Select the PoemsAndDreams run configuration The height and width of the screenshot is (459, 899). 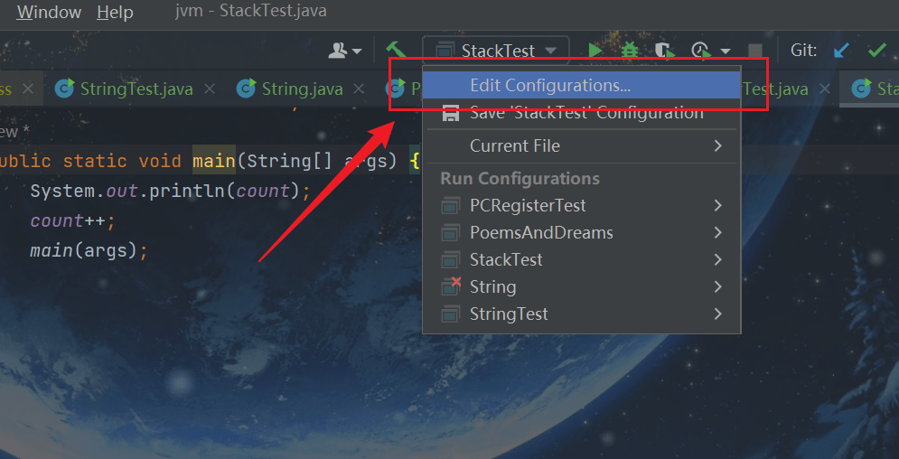tap(540, 232)
